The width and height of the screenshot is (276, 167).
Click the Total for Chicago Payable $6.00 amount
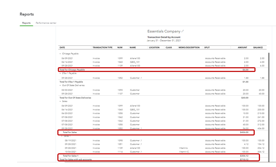coord(245,70)
